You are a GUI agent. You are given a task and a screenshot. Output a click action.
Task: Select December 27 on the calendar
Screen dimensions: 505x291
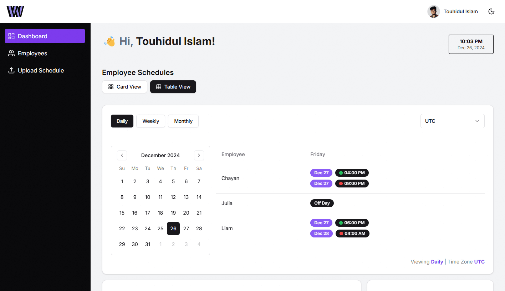coord(186,229)
